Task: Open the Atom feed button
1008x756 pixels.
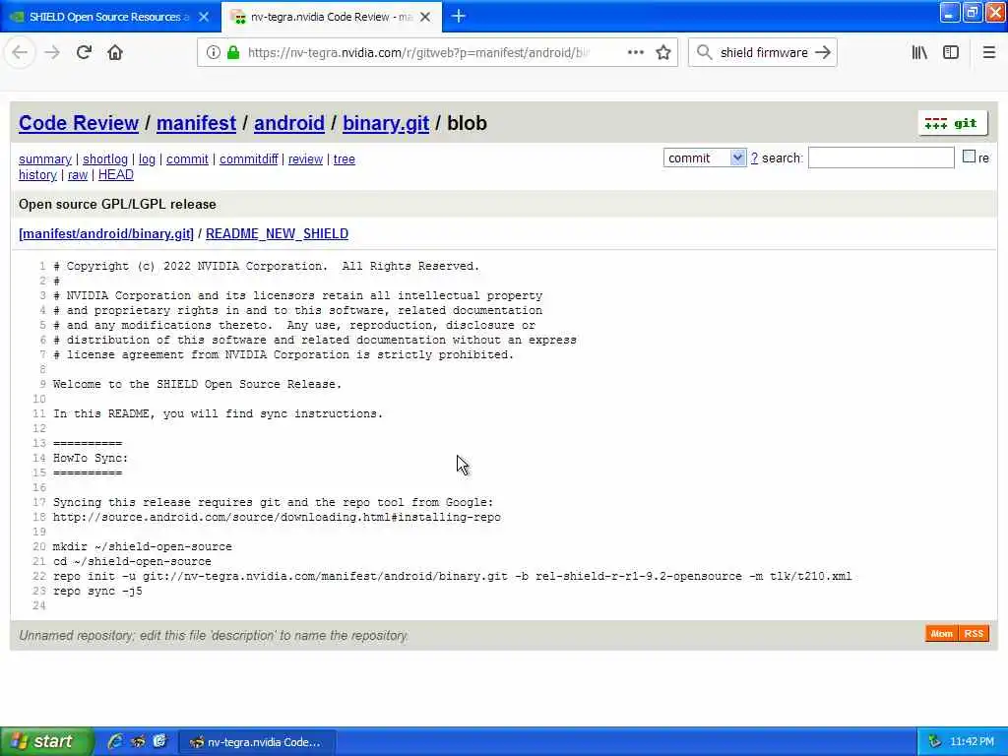Action: pyautogui.click(x=942, y=634)
